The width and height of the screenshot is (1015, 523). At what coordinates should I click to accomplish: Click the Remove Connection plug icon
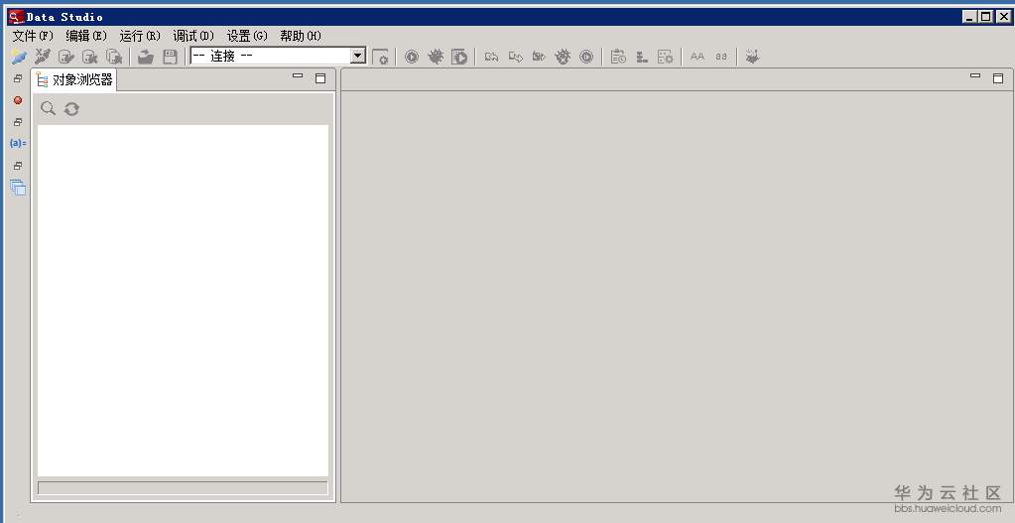click(x=43, y=57)
